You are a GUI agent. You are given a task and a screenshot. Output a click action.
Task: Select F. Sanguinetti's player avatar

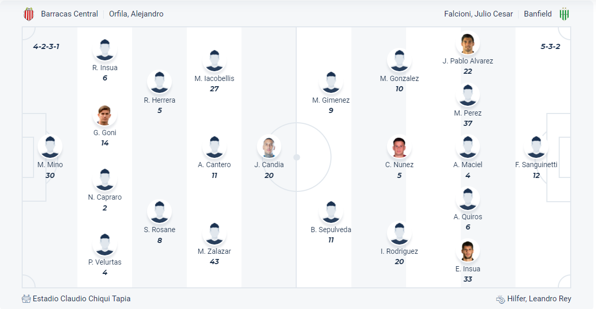point(536,147)
